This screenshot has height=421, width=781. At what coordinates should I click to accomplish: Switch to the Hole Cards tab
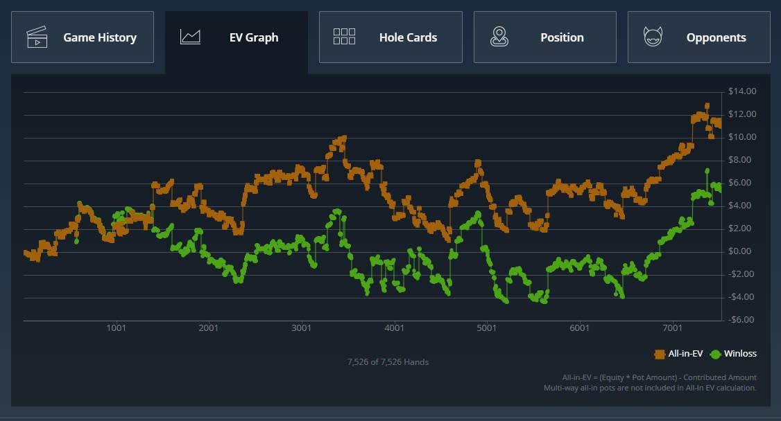click(x=390, y=37)
